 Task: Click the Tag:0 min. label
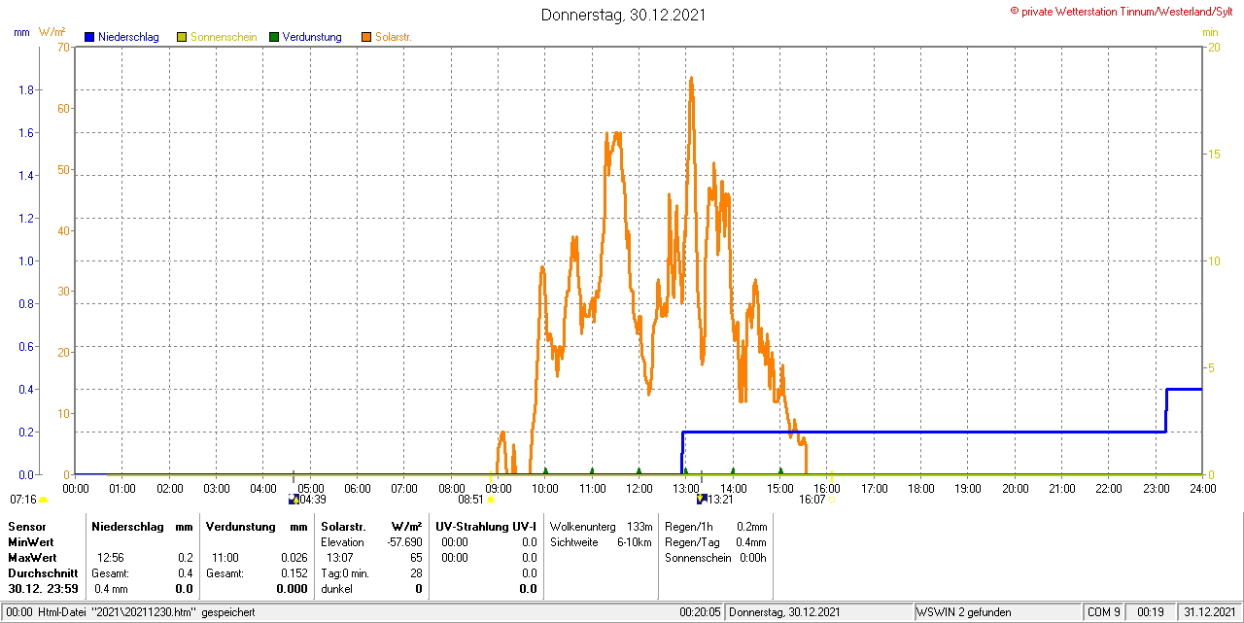click(x=345, y=572)
